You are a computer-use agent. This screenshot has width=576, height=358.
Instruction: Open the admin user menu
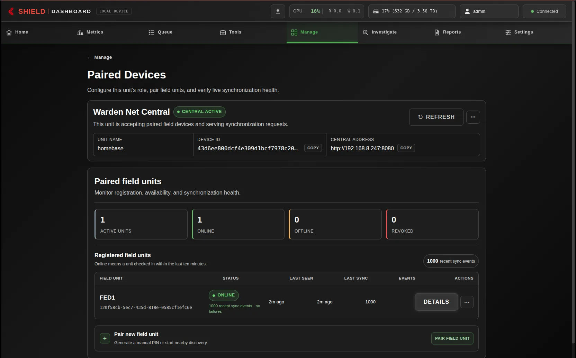click(489, 11)
